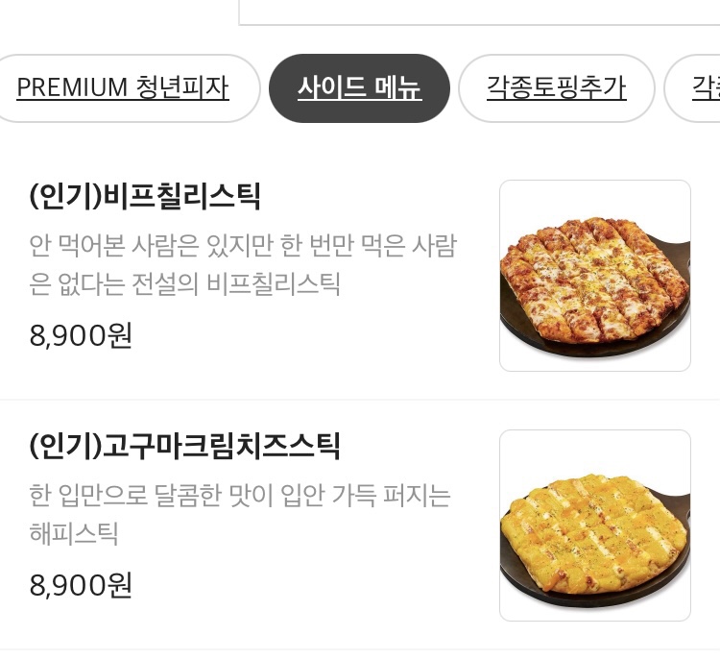Tap the (인기) badge text on 고구마크림치즈스틱
The height and width of the screenshot is (660, 720).
[65, 446]
